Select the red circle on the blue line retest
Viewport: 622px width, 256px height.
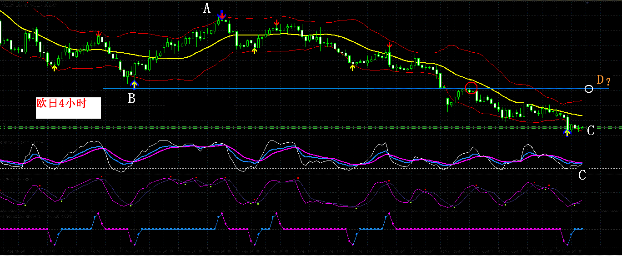coord(471,87)
